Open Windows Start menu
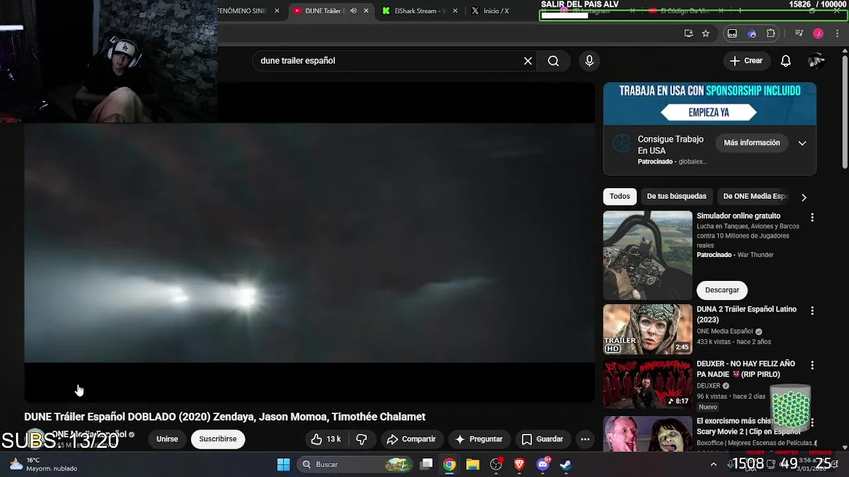Image resolution: width=849 pixels, height=477 pixels. [x=283, y=464]
